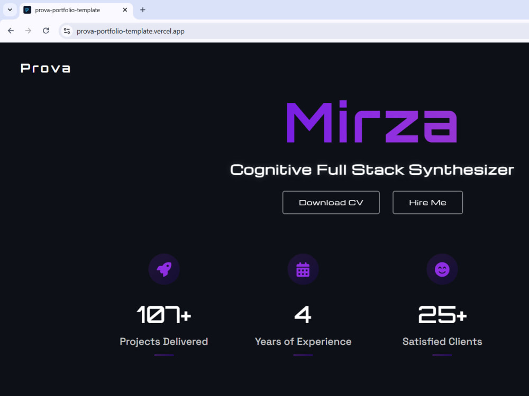Click the rocket icon above Projects Delivered
This screenshot has height=396, width=529.
click(x=164, y=269)
